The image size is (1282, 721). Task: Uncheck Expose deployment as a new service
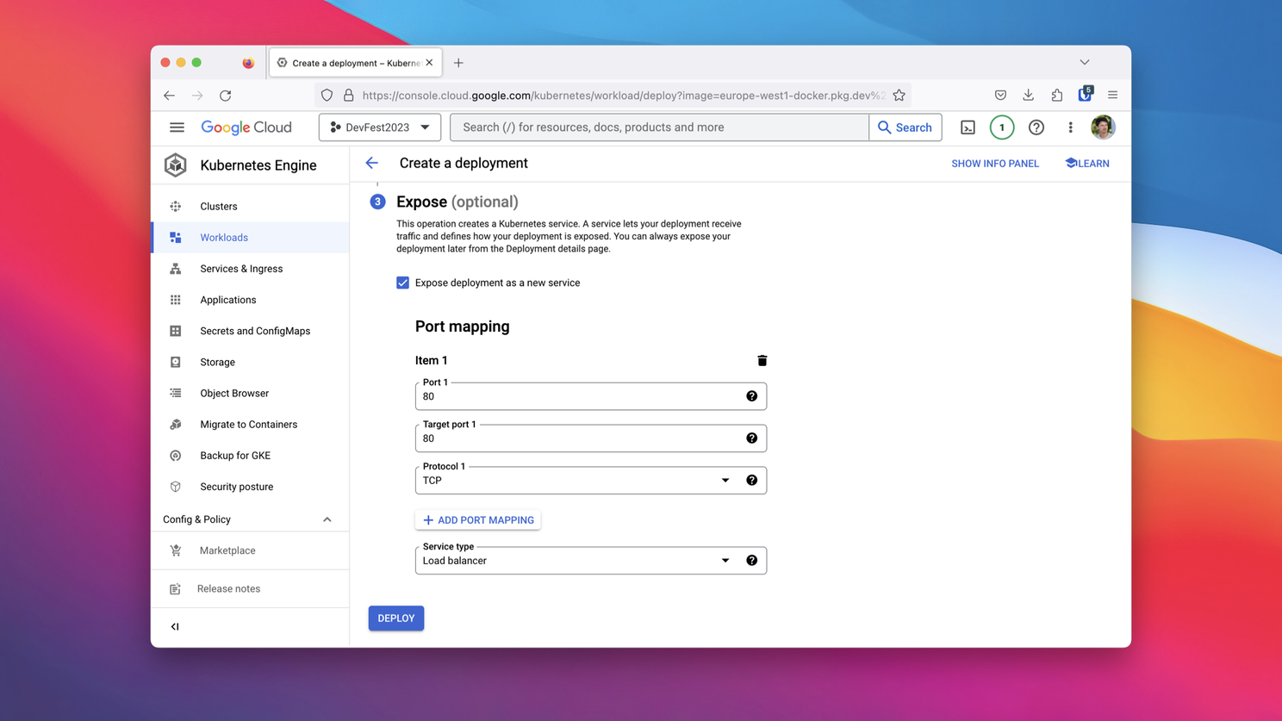tap(402, 283)
